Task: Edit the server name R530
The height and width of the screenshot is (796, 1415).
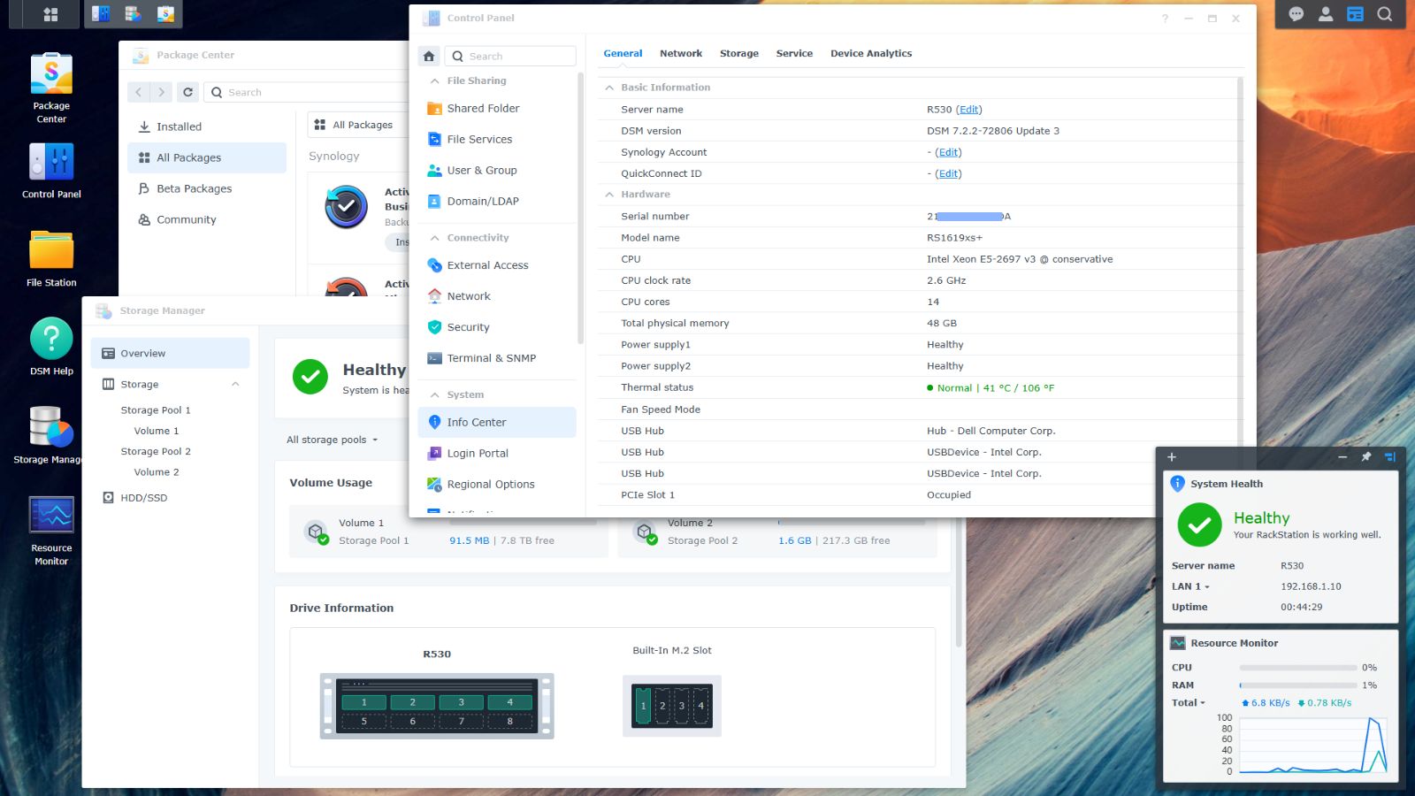Action: (x=969, y=110)
